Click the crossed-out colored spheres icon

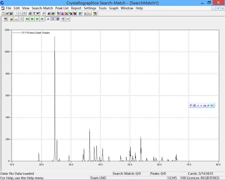click(x=75, y=13)
